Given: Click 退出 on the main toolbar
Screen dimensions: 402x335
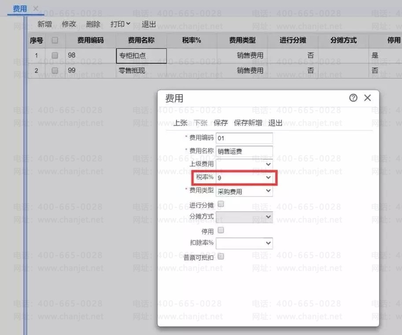Looking at the screenshot, I should tap(148, 24).
